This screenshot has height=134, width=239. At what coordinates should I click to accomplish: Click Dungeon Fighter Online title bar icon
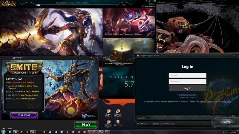(x=138, y=56)
